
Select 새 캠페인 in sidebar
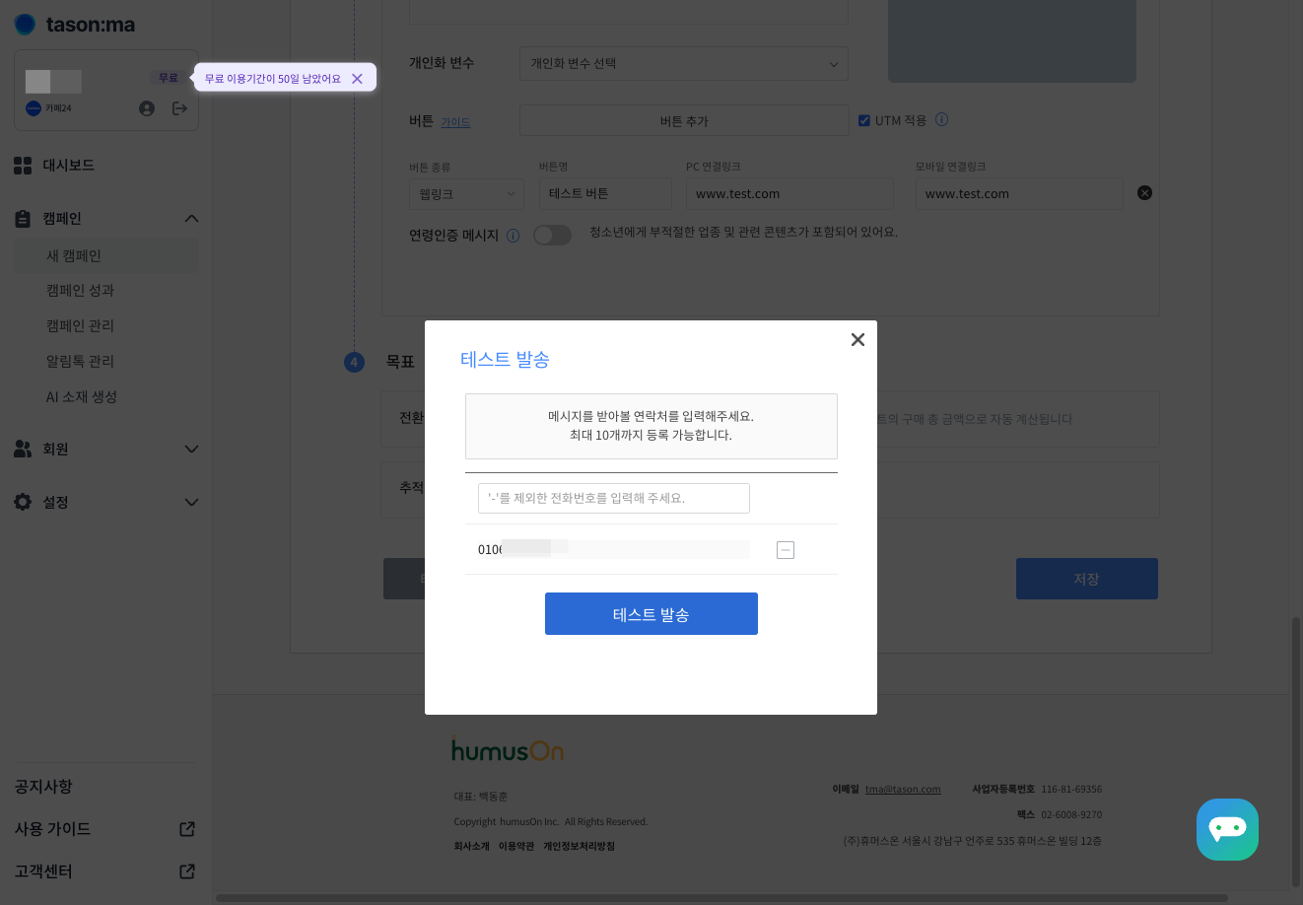click(x=106, y=256)
